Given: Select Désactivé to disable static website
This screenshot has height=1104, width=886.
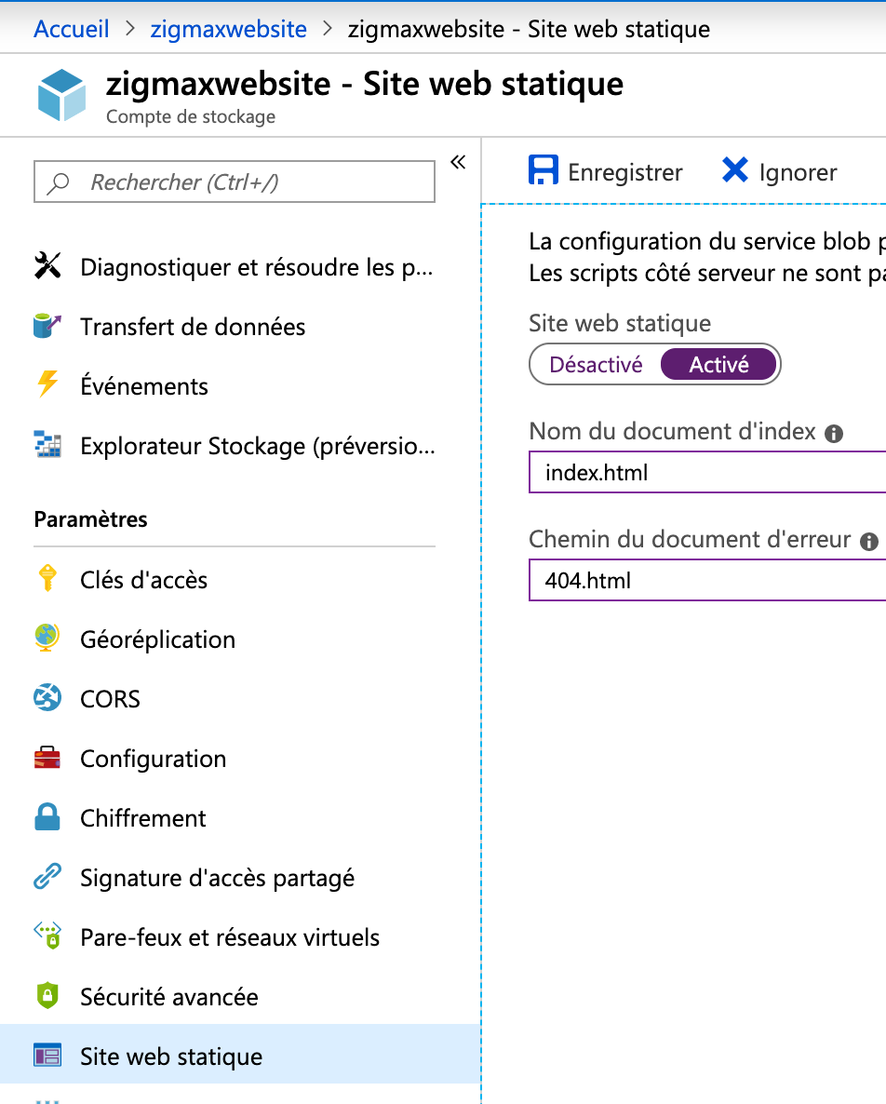Looking at the screenshot, I should pos(598,364).
